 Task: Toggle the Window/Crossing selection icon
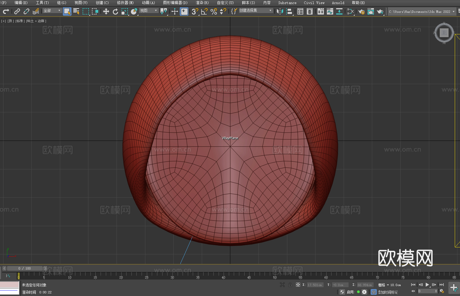[95, 11]
